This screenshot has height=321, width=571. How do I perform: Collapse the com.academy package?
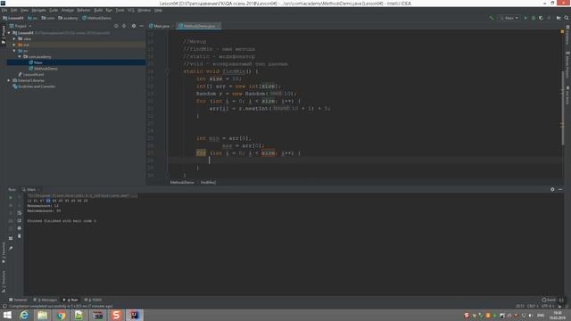pos(20,57)
